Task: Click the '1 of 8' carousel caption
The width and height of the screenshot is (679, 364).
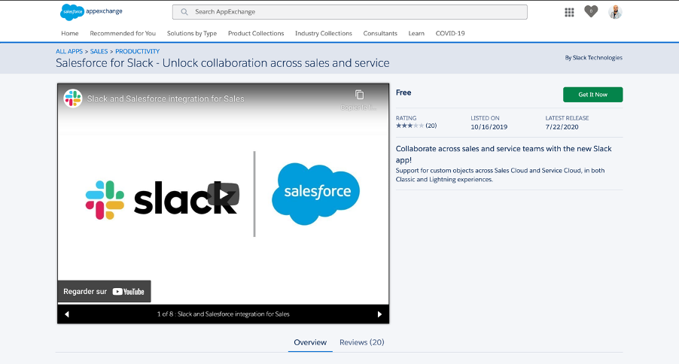Action: pyautogui.click(x=223, y=314)
